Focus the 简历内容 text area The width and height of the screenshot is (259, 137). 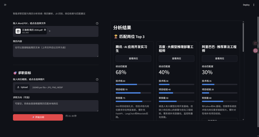(x=56, y=51)
